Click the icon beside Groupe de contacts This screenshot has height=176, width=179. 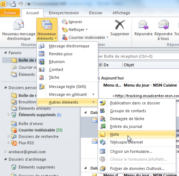pyautogui.click(x=102, y=111)
